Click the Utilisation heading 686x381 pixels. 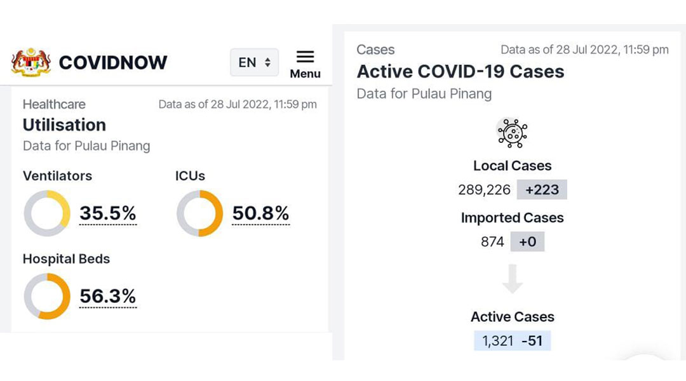click(x=64, y=125)
